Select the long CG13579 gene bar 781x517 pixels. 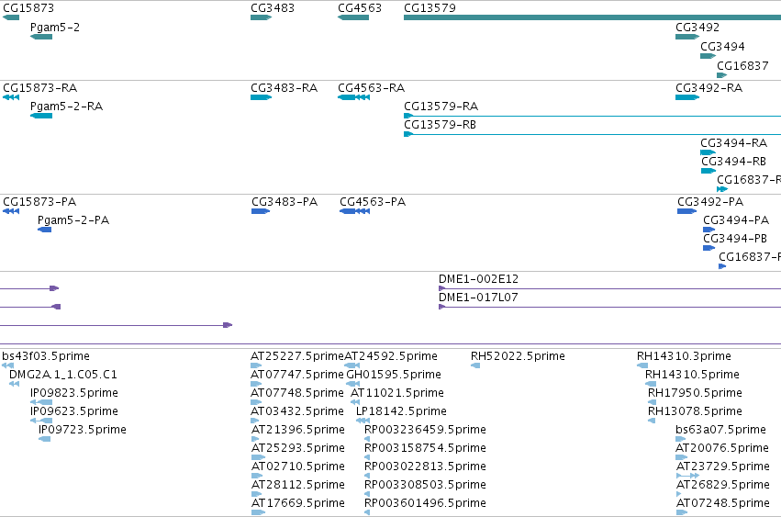tap(592, 17)
